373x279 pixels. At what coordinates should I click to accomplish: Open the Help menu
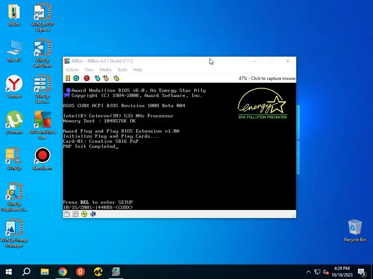137,69
